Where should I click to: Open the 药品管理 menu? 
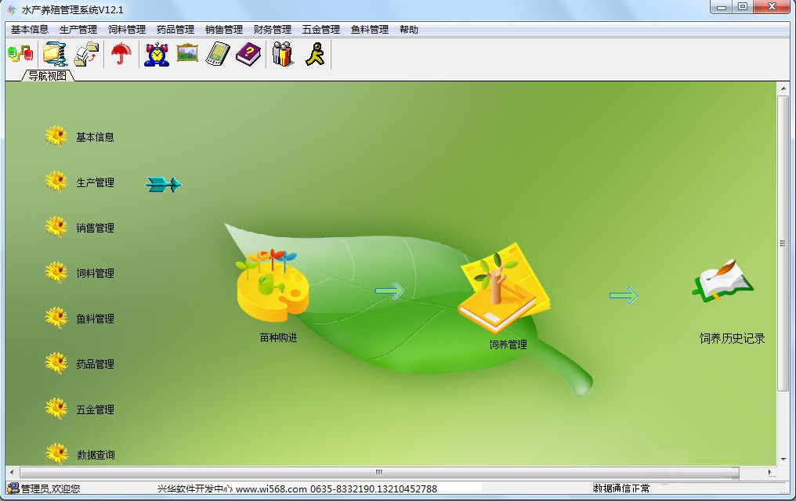175,30
